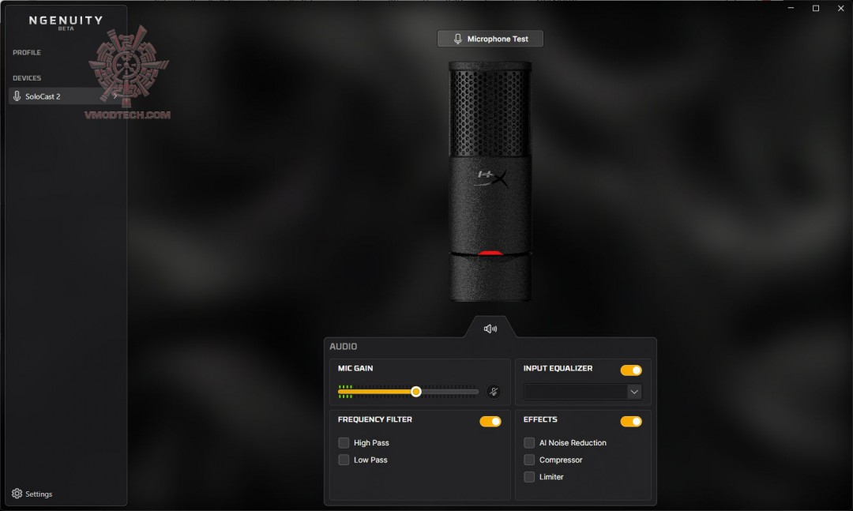Enable the High Pass checkbox

tap(344, 442)
